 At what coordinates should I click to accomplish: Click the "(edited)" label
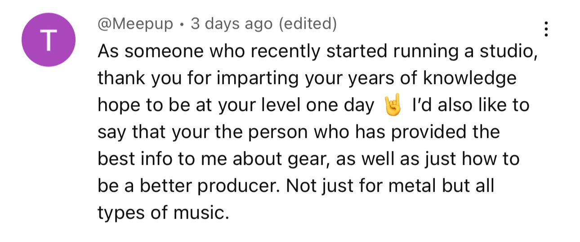pos(308,24)
